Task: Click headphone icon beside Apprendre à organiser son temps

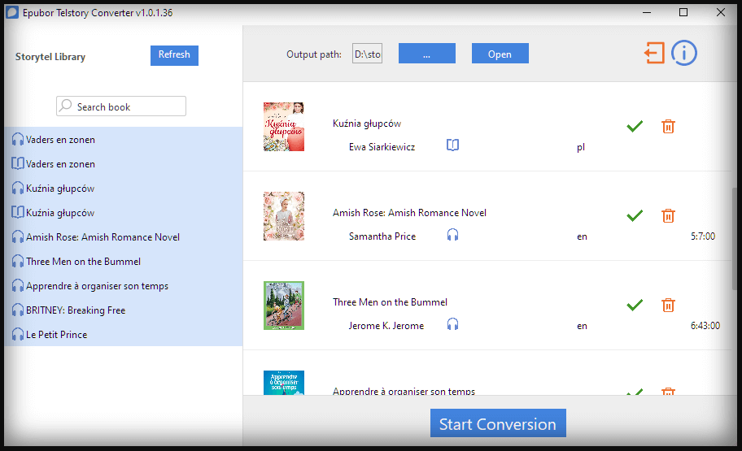Action: click(18, 286)
